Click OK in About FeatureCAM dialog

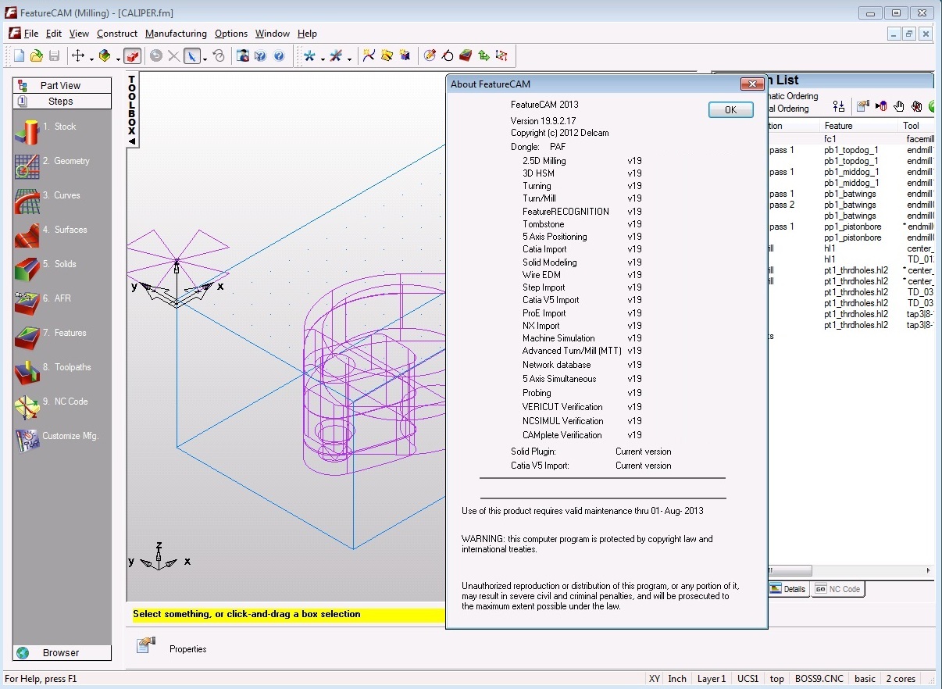click(731, 109)
